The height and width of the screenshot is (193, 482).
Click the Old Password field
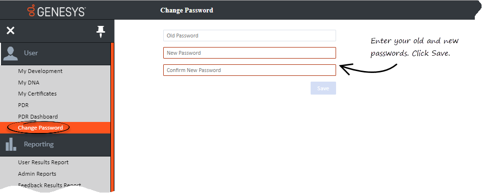[x=249, y=36]
